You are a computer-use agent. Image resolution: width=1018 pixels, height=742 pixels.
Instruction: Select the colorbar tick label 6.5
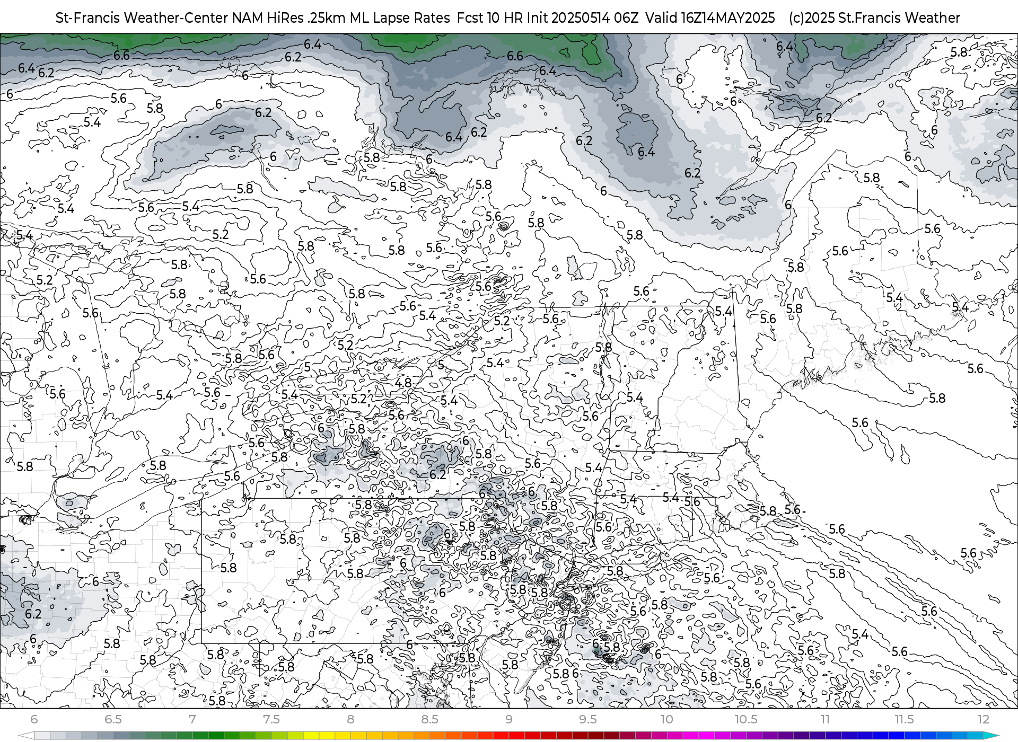(113, 719)
